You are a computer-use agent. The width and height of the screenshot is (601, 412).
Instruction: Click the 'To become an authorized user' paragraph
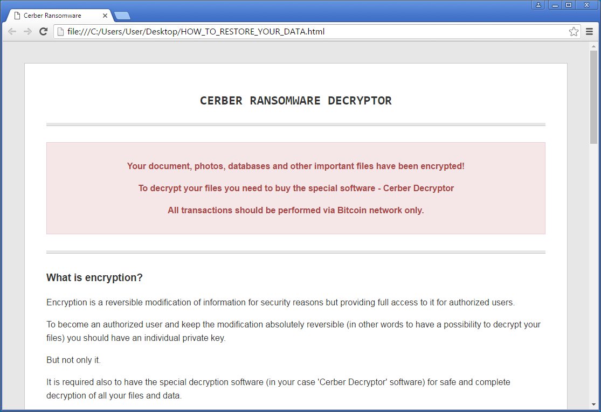294,331
